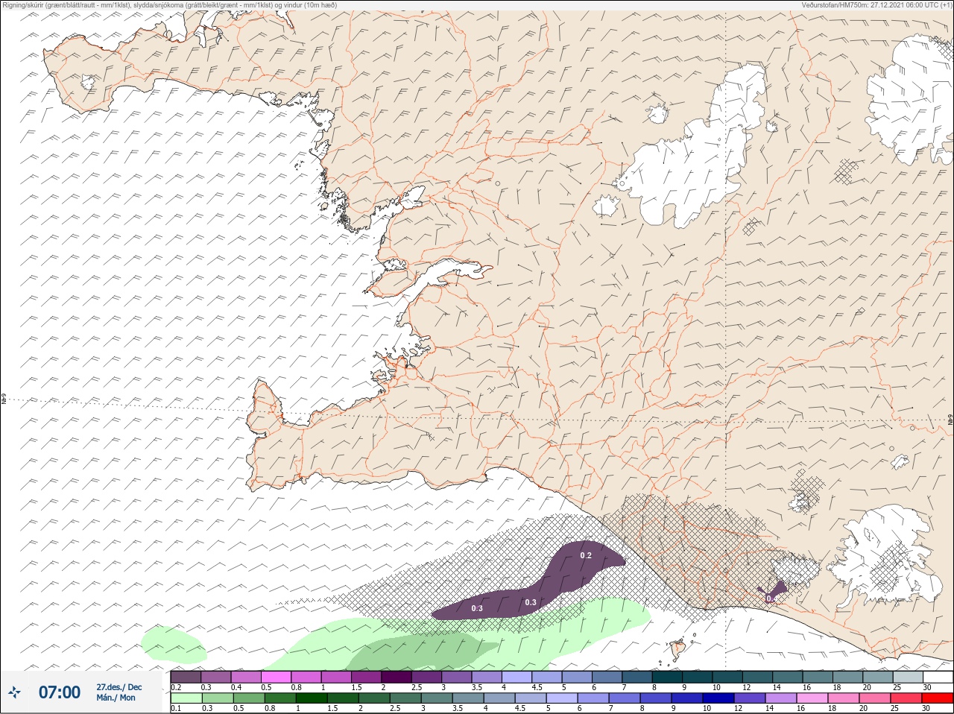Click the Veðurstofan compass logo icon

(14, 692)
